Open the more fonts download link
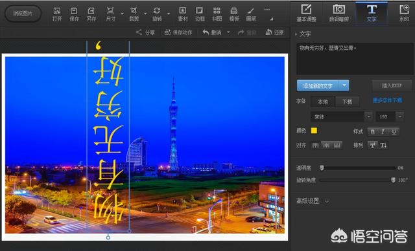The height and width of the screenshot is (251, 415). tap(388, 100)
